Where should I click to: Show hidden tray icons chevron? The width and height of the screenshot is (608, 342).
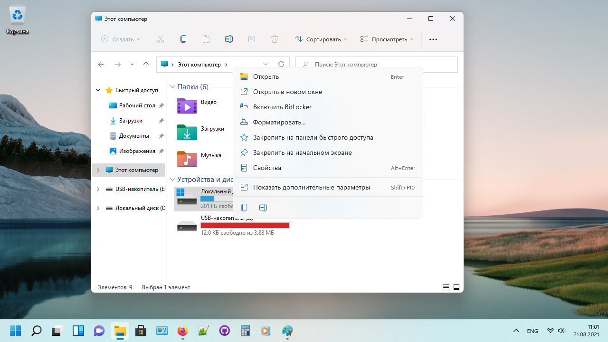point(516,331)
